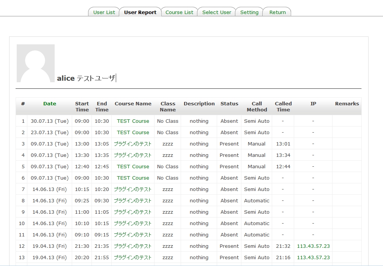The image size is (383, 266).
Task: Open the User List tab
Action: (104, 12)
